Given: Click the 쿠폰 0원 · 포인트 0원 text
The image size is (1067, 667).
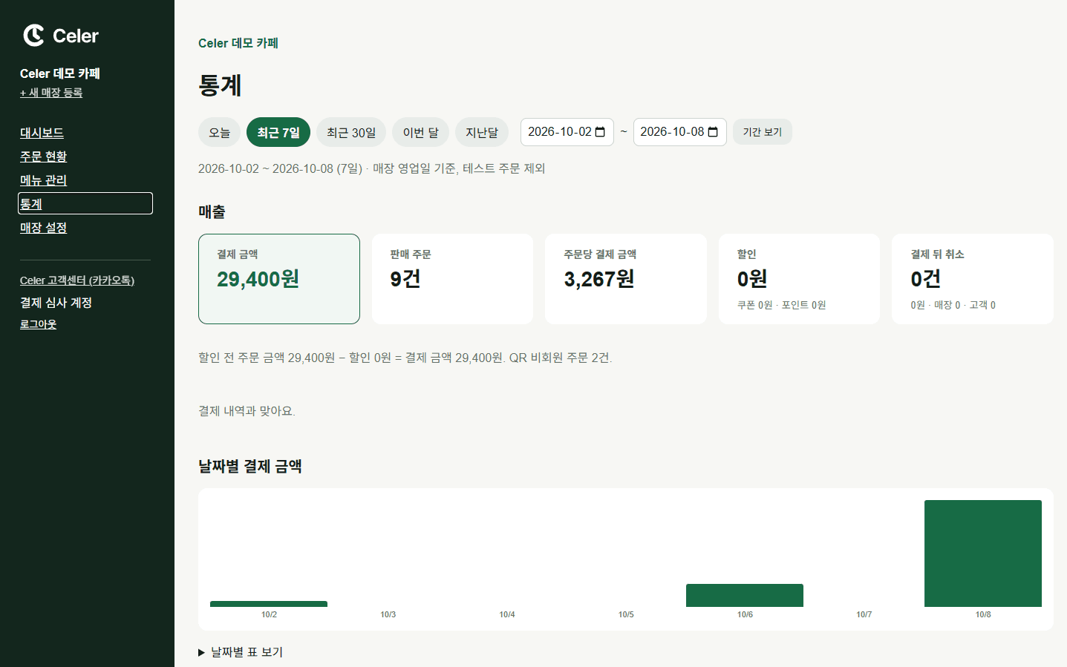Looking at the screenshot, I should (x=781, y=305).
